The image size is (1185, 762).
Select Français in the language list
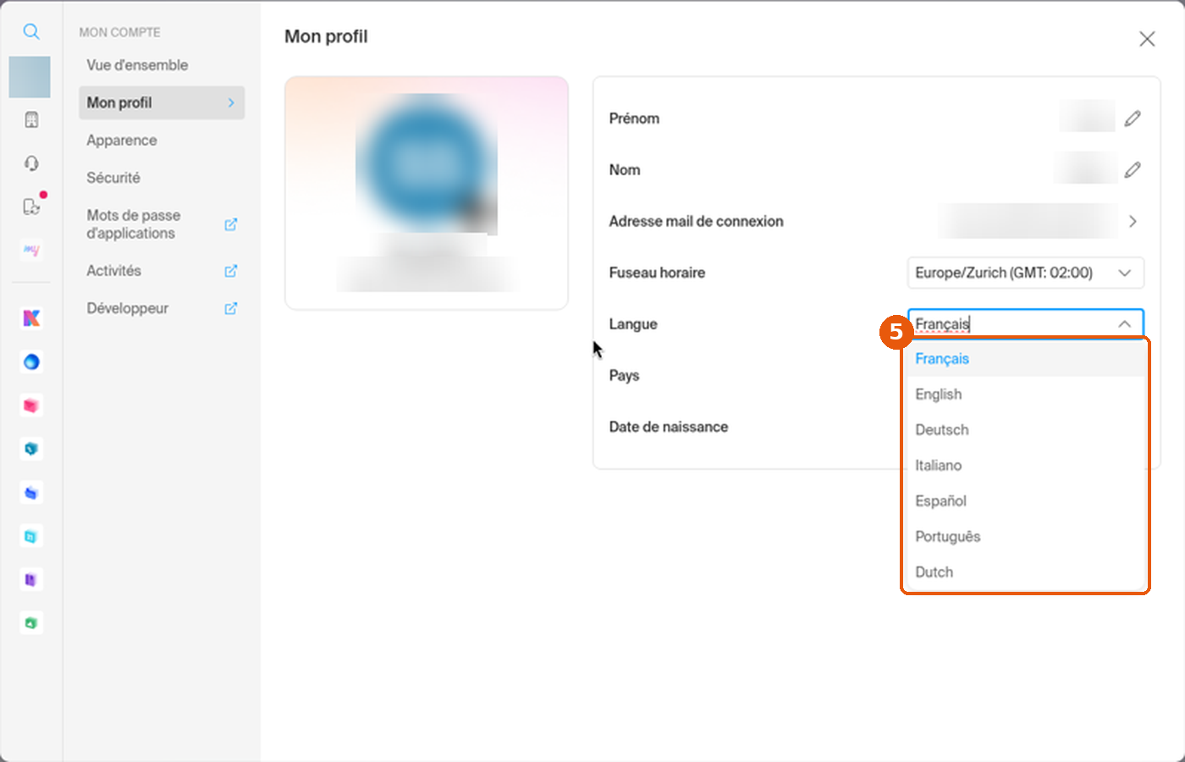1026,359
